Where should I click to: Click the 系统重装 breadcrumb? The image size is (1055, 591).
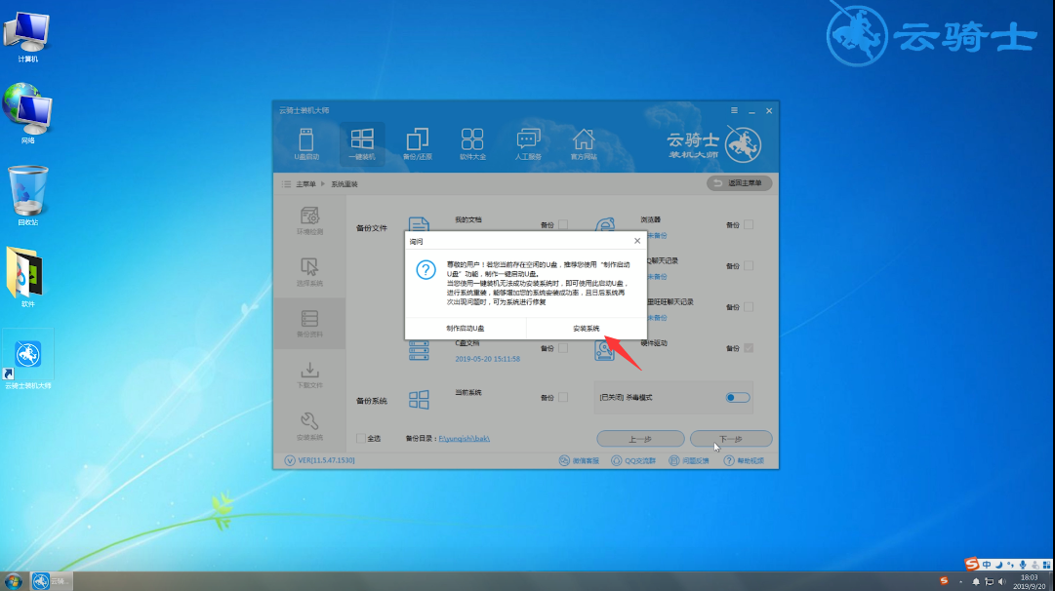[x=344, y=183]
